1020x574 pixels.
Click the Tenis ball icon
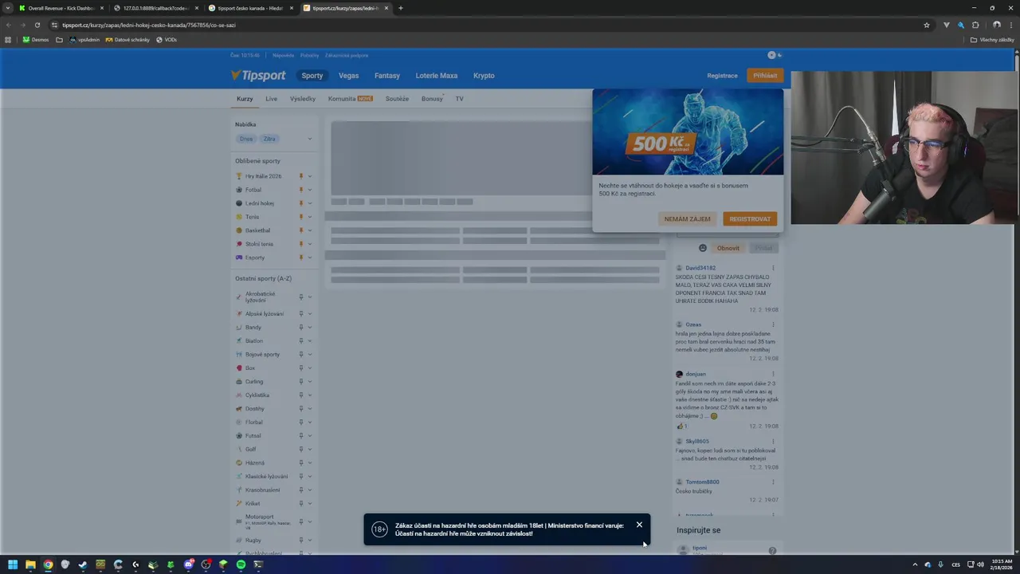(x=239, y=217)
